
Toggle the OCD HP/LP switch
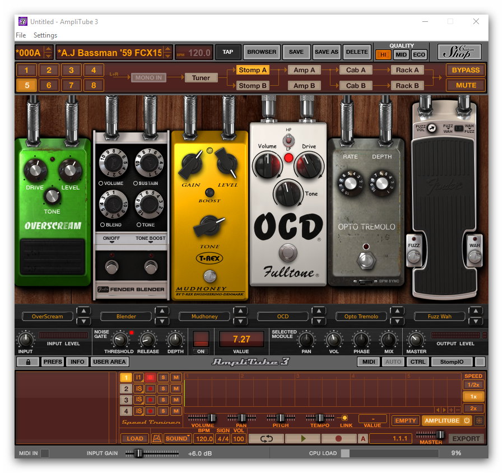coord(288,140)
